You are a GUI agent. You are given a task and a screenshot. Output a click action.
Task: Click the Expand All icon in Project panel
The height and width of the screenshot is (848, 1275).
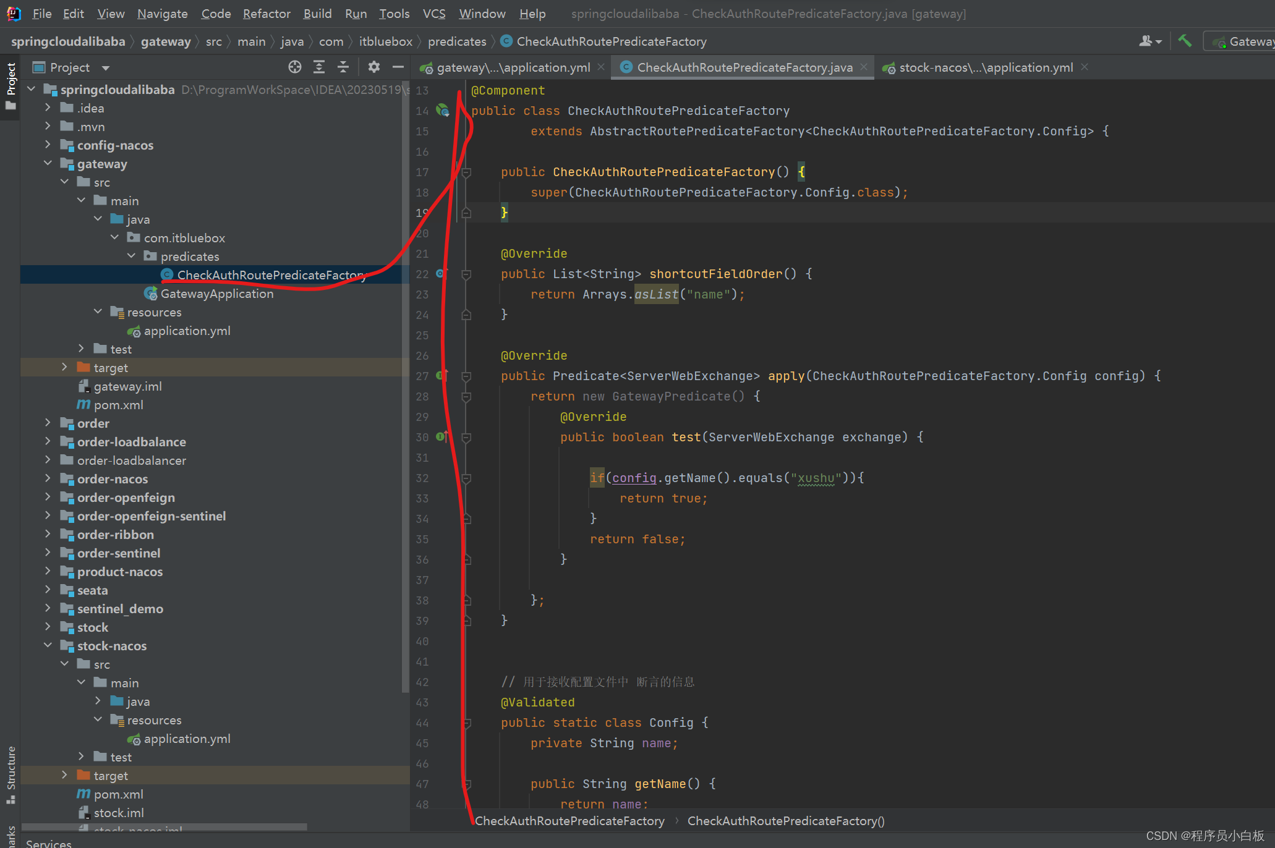click(319, 67)
